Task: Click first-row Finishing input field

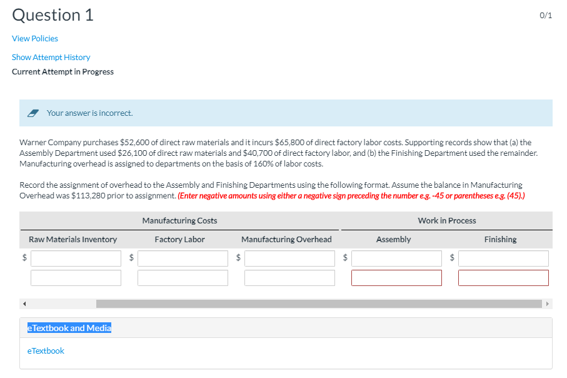Action: pyautogui.click(x=503, y=258)
